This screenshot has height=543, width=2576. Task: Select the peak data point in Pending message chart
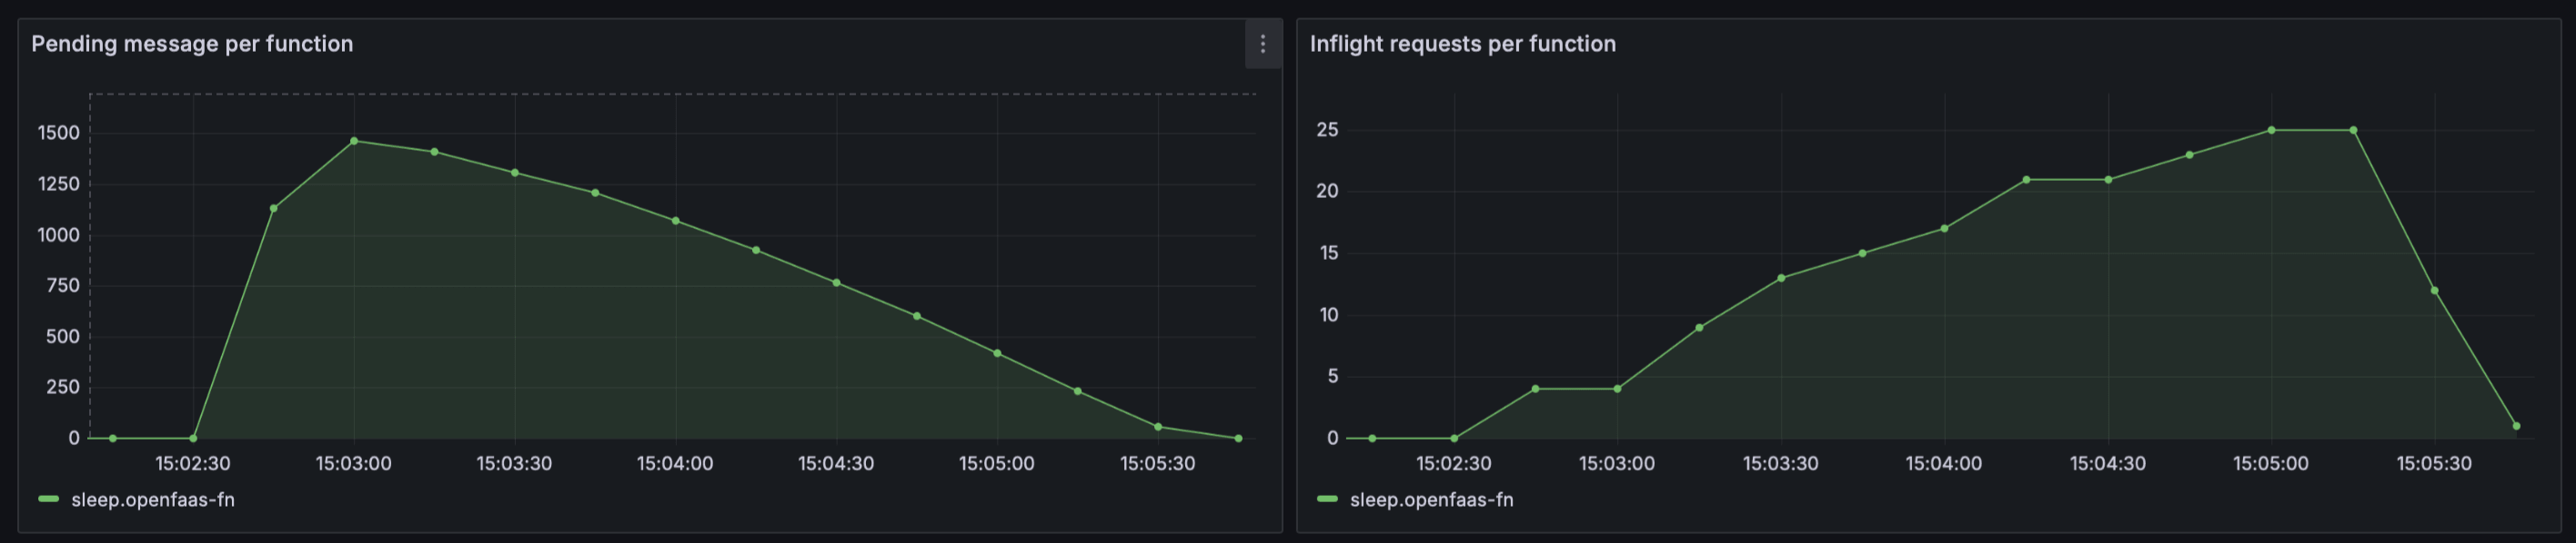tap(354, 141)
